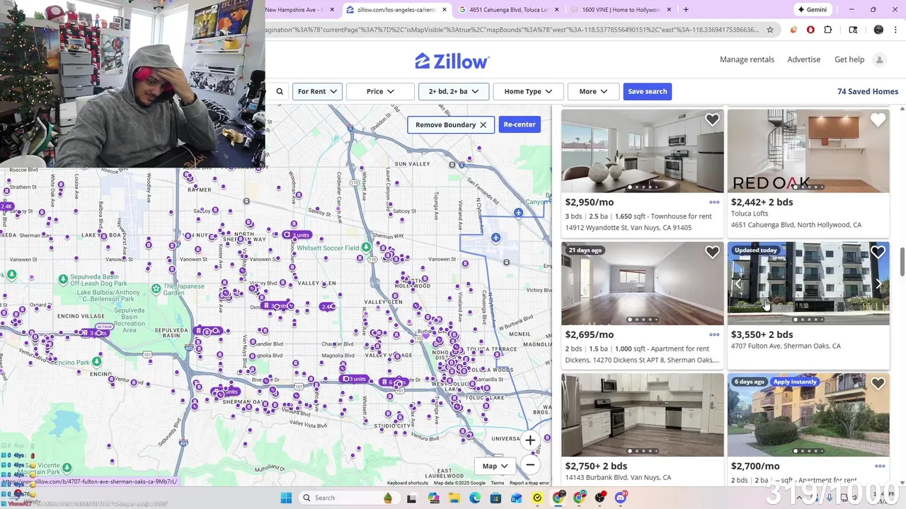Open the Windows Start menu

coord(286,498)
